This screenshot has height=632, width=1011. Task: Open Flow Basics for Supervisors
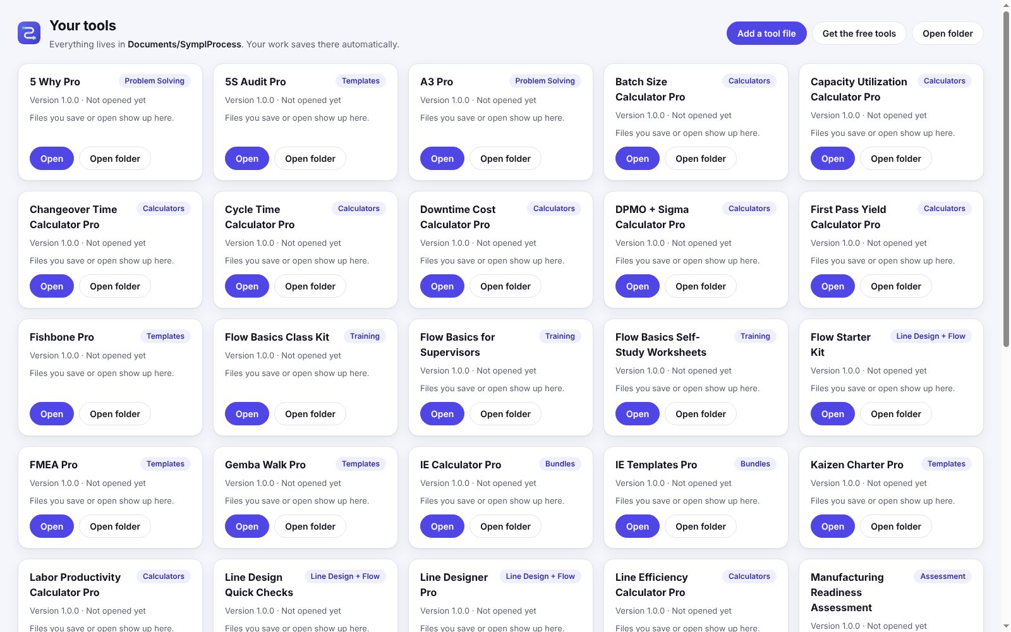442,414
